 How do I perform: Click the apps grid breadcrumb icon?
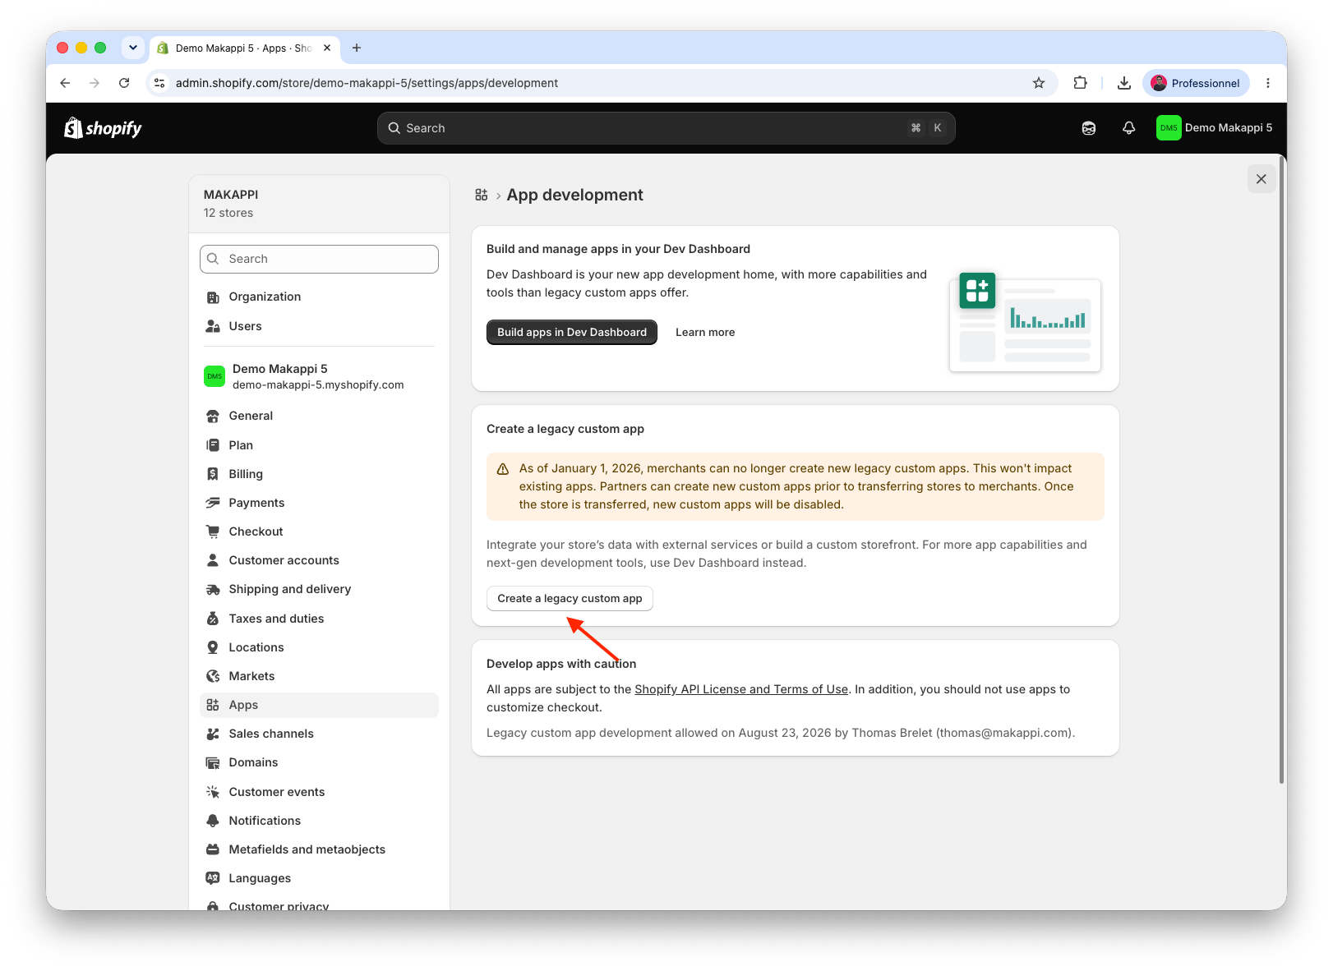point(482,195)
